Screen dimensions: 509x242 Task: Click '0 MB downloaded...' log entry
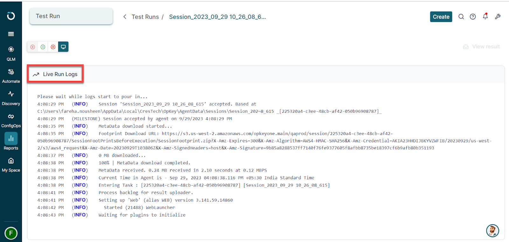click(122, 155)
